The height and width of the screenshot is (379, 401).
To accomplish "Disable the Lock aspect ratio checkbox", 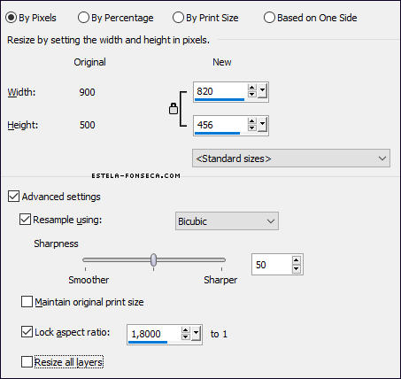I will point(27,332).
